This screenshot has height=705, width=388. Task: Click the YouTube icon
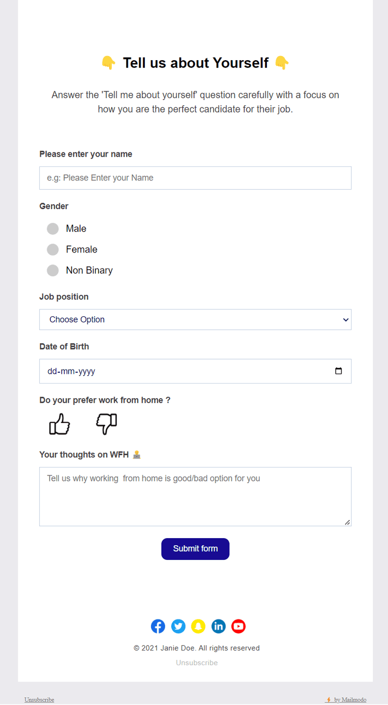click(x=238, y=626)
